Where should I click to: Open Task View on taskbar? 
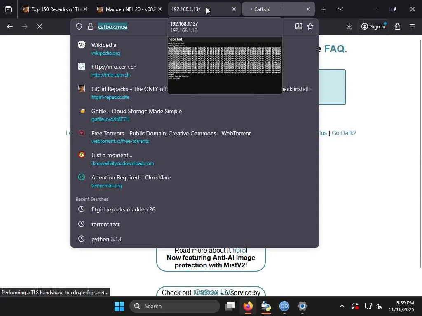tap(230, 306)
